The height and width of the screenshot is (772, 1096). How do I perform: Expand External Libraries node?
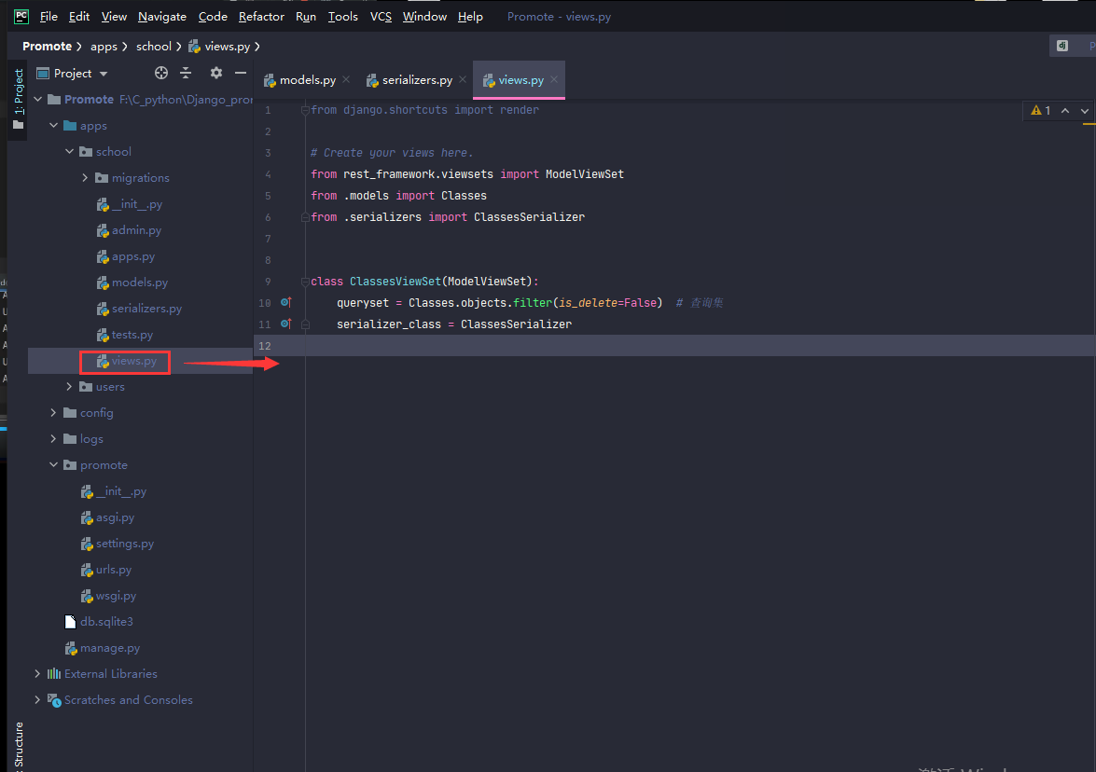tap(37, 673)
